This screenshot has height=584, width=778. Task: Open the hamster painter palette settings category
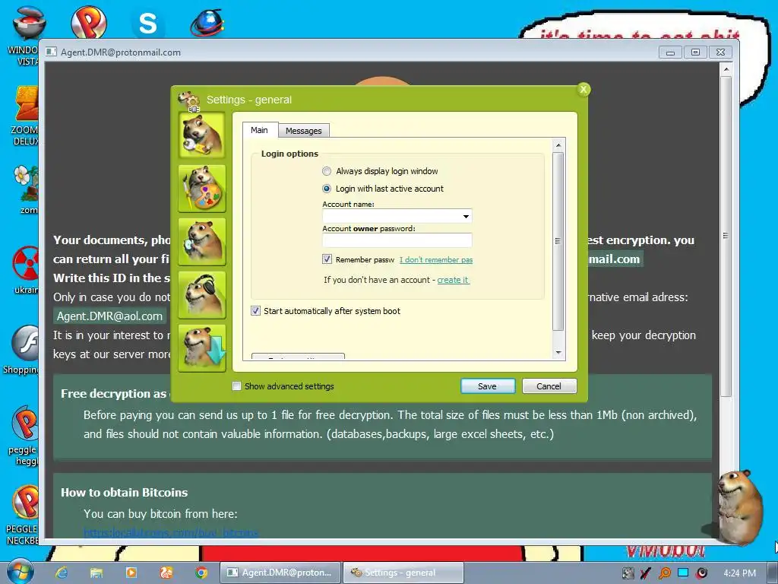click(x=202, y=189)
